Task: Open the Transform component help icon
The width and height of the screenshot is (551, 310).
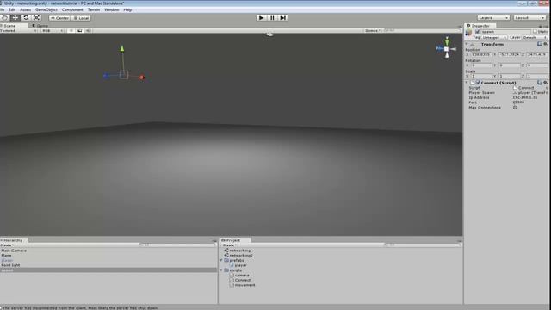Action: pos(540,44)
